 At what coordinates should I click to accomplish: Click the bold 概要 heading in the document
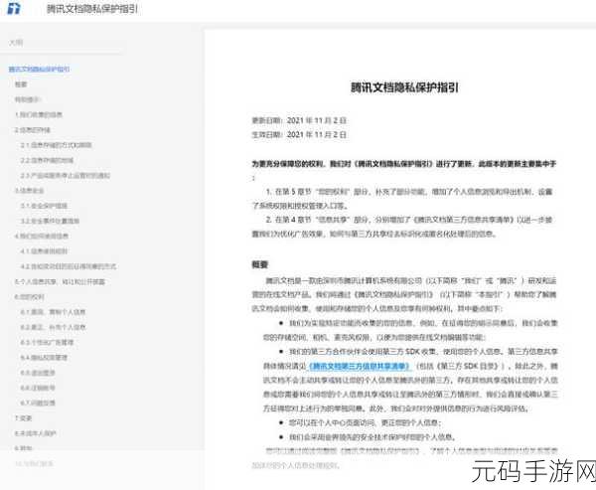[260, 264]
